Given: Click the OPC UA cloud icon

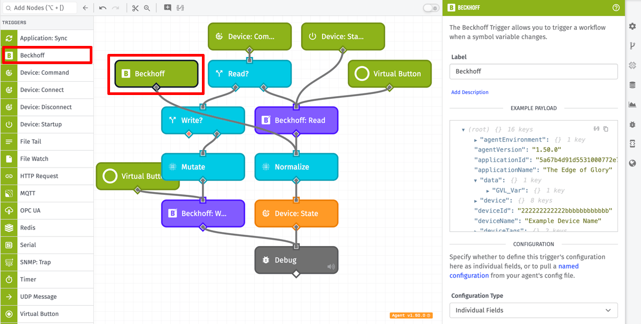Looking at the screenshot, I should [x=9, y=210].
